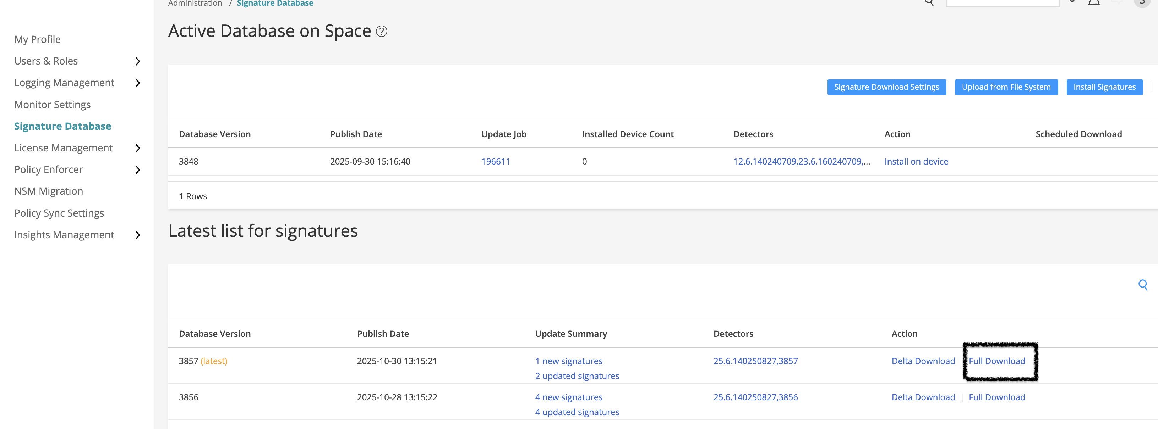Image resolution: width=1158 pixels, height=429 pixels.
Task: Open 2 updated signatures link
Action: point(577,376)
